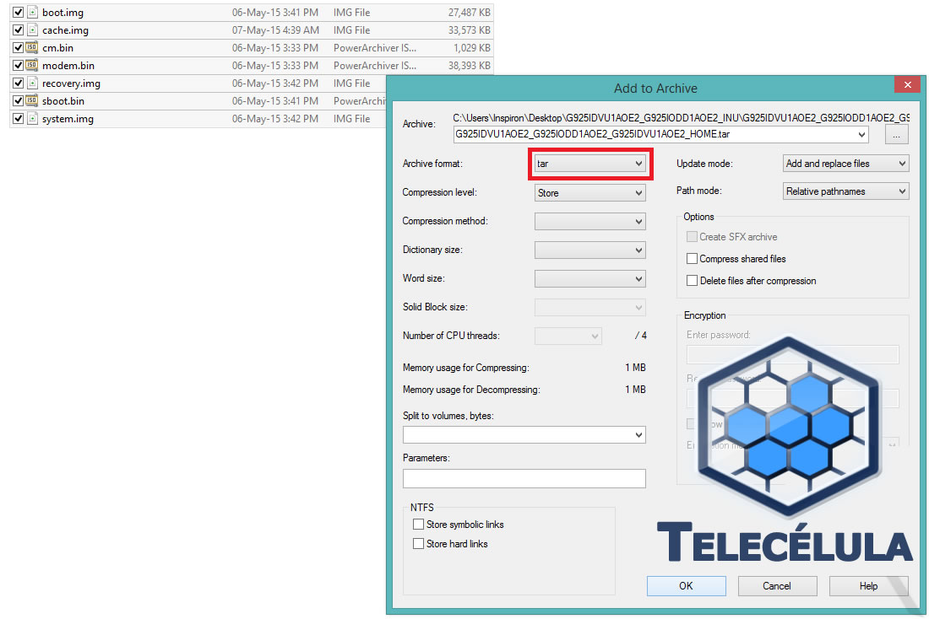Click the modem.bin ISO file icon
Screen dimensions: 929x619
tap(32, 66)
